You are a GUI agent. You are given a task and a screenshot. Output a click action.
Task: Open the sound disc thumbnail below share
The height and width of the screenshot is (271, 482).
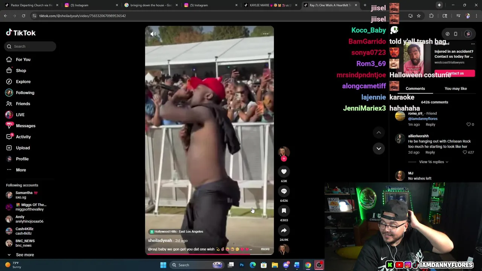[284, 249]
